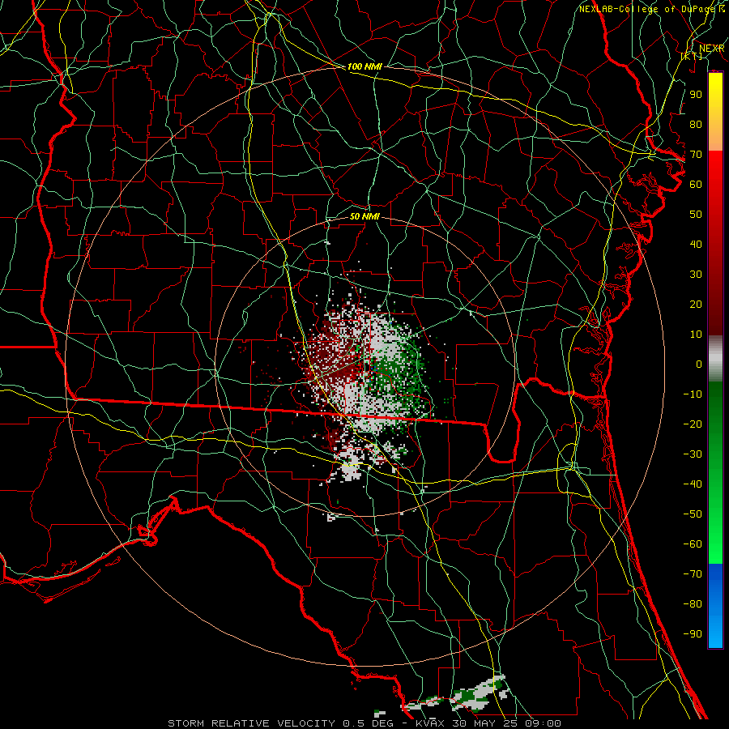Click the "90" velocity scale value
Image resolution: width=729 pixels, height=729 pixels.
pyautogui.click(x=696, y=95)
